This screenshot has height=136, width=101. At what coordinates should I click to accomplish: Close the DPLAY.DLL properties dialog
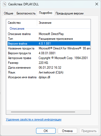(x=97, y=4)
